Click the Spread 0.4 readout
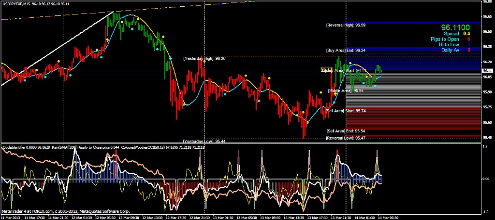 (456, 34)
